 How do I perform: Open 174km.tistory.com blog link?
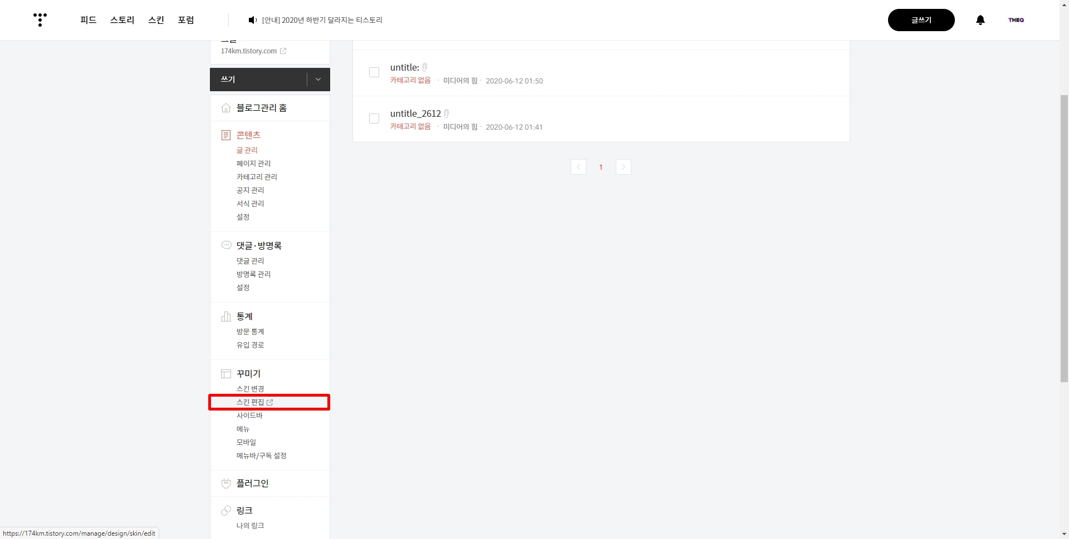pyautogui.click(x=248, y=51)
